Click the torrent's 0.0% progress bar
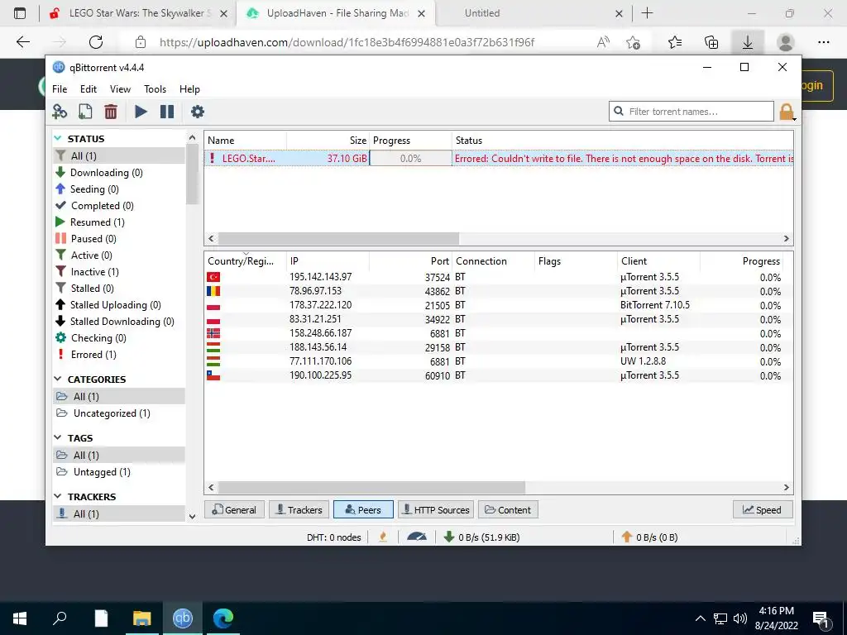The width and height of the screenshot is (847, 635). [x=410, y=158]
